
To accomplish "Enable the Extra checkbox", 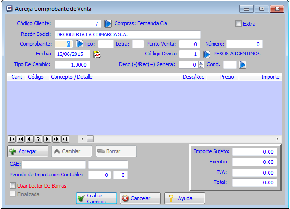I will coord(239,24).
